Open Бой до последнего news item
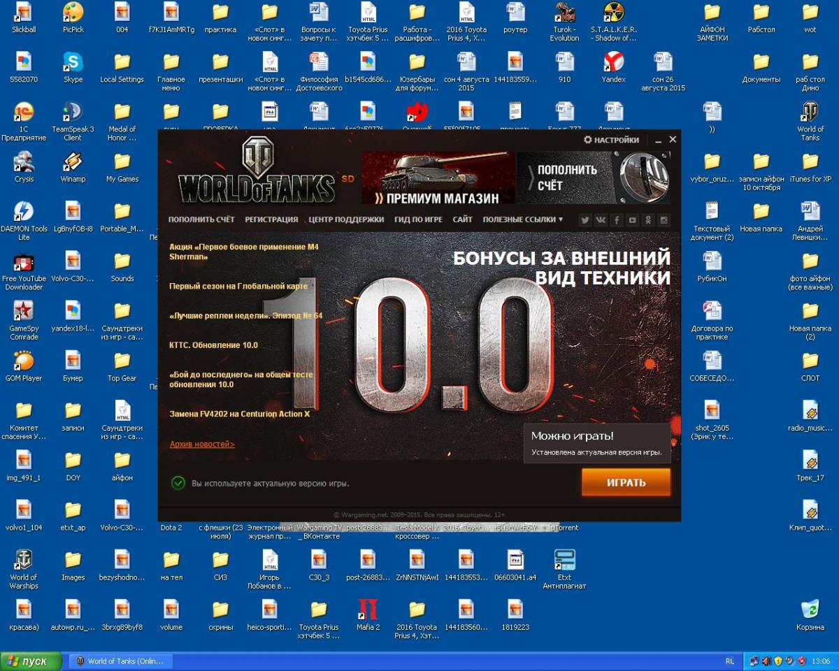The image size is (839, 671). (x=241, y=380)
